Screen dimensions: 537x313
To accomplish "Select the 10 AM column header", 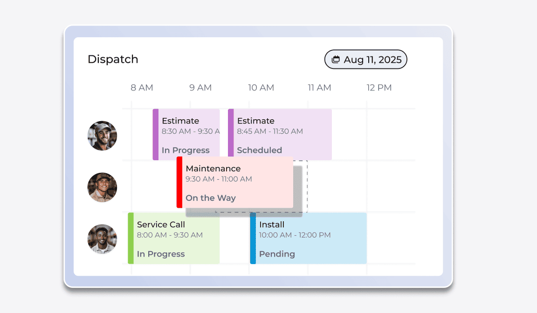I will pyautogui.click(x=261, y=88).
